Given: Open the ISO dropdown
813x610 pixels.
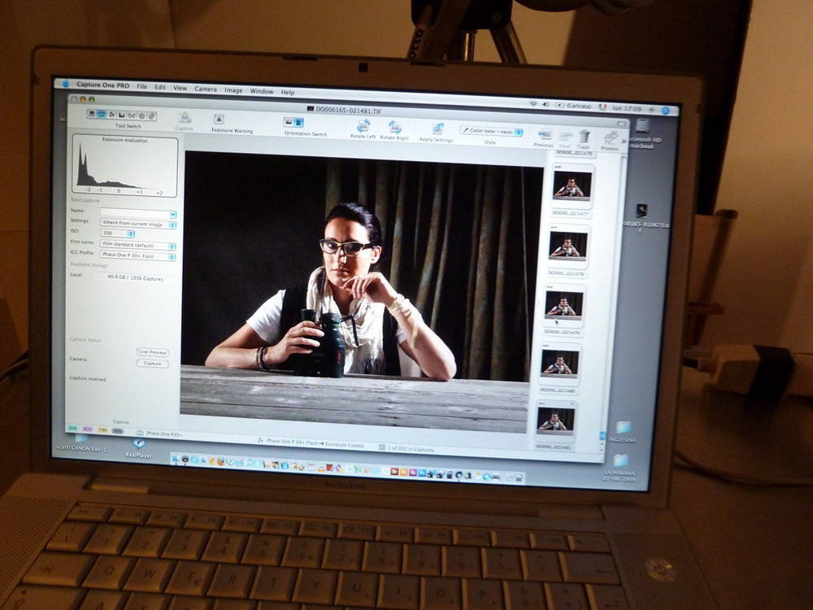Looking at the screenshot, I should click(117, 233).
